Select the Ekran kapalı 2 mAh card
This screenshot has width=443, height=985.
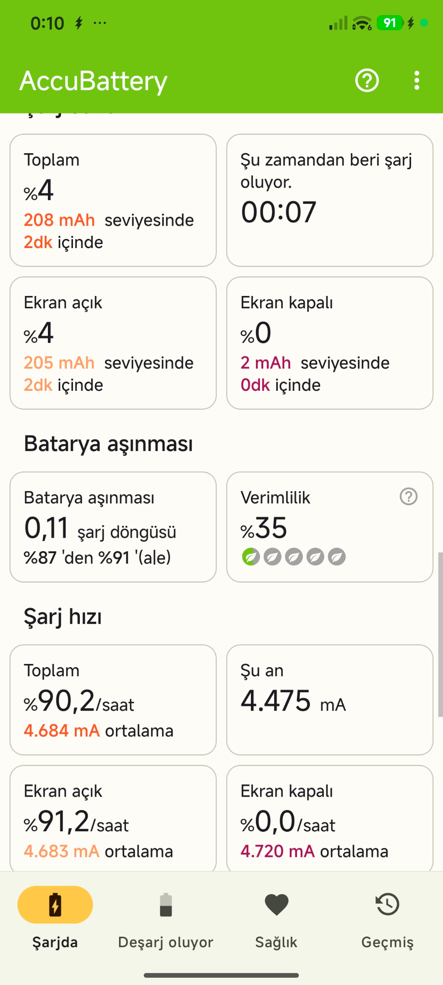point(330,343)
